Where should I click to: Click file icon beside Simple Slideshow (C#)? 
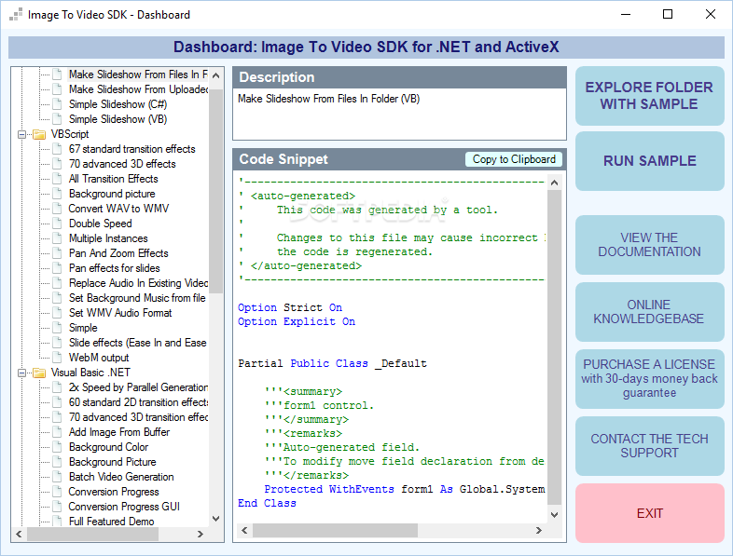click(x=57, y=104)
